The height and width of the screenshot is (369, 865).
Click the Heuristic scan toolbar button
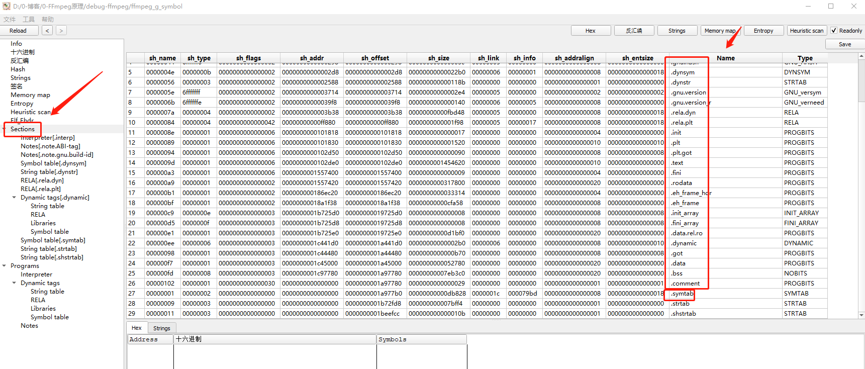coord(806,31)
